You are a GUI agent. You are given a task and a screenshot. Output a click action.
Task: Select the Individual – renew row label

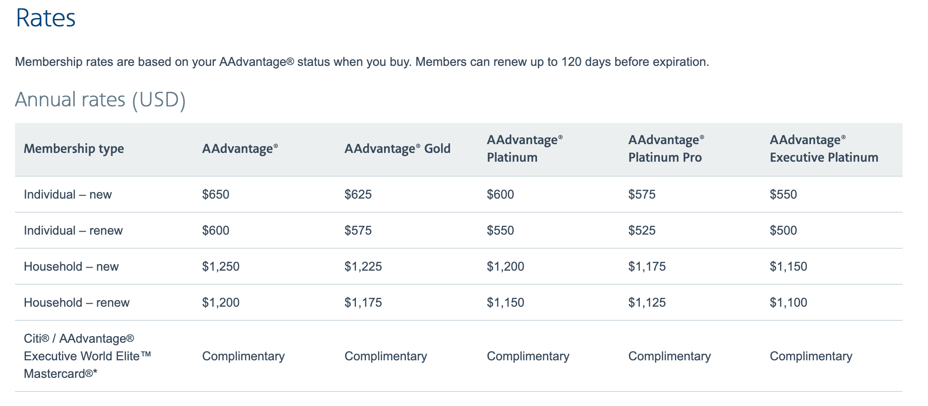click(73, 231)
